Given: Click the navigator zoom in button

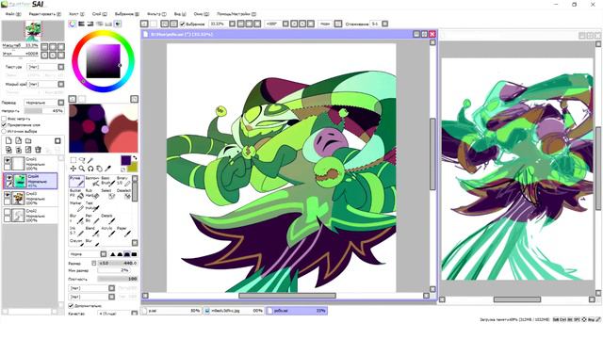Looking at the screenshot, I should 53,47.
